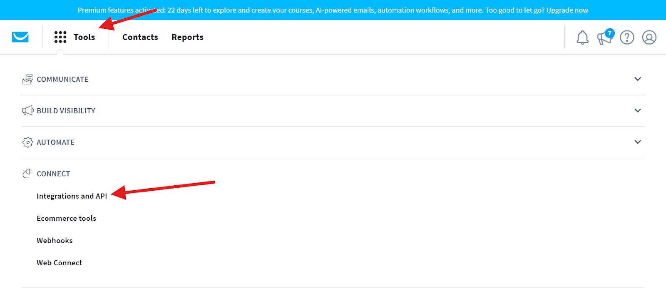This screenshot has width=666, height=289.
Task: Open the user profile avatar icon
Action: point(649,37)
